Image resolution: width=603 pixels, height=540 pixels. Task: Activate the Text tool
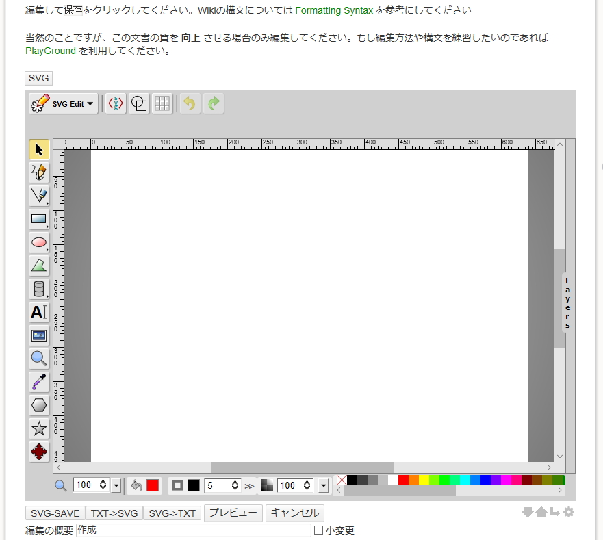point(38,312)
